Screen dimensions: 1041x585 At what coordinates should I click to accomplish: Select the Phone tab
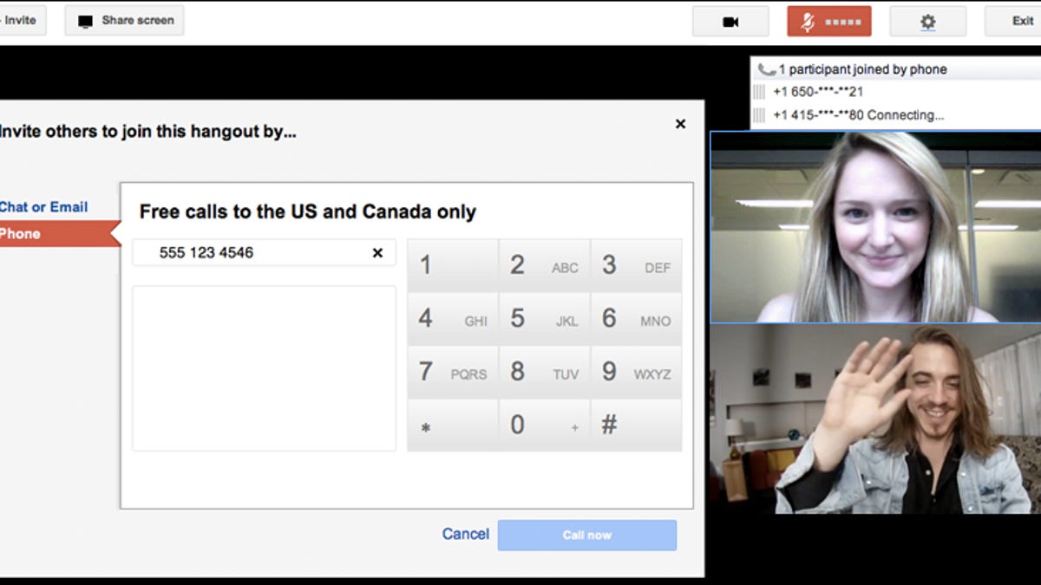coord(21,234)
